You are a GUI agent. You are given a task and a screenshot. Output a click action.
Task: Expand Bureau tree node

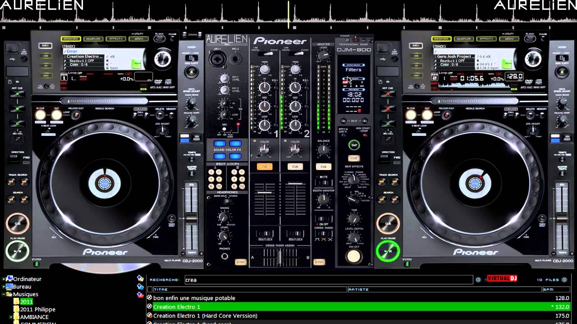pyautogui.click(x=4, y=287)
